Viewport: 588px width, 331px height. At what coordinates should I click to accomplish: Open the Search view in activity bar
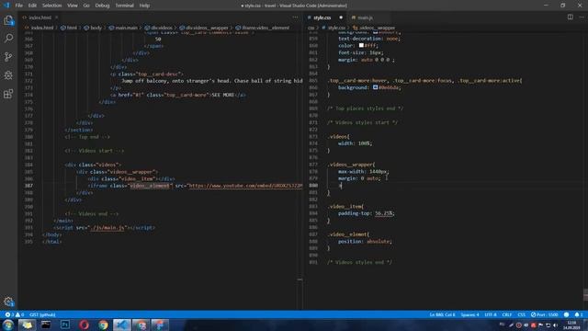pos(8,39)
